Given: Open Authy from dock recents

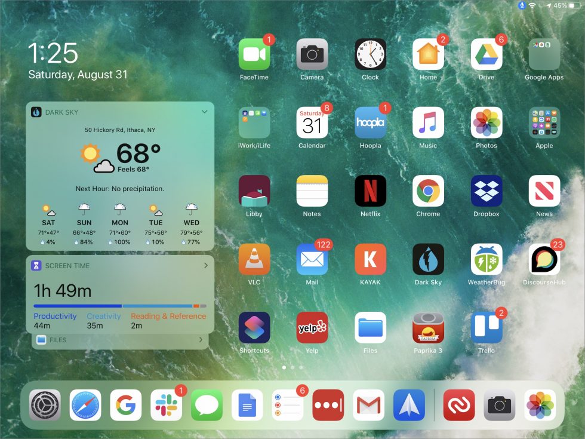Looking at the screenshot, I should (x=459, y=405).
